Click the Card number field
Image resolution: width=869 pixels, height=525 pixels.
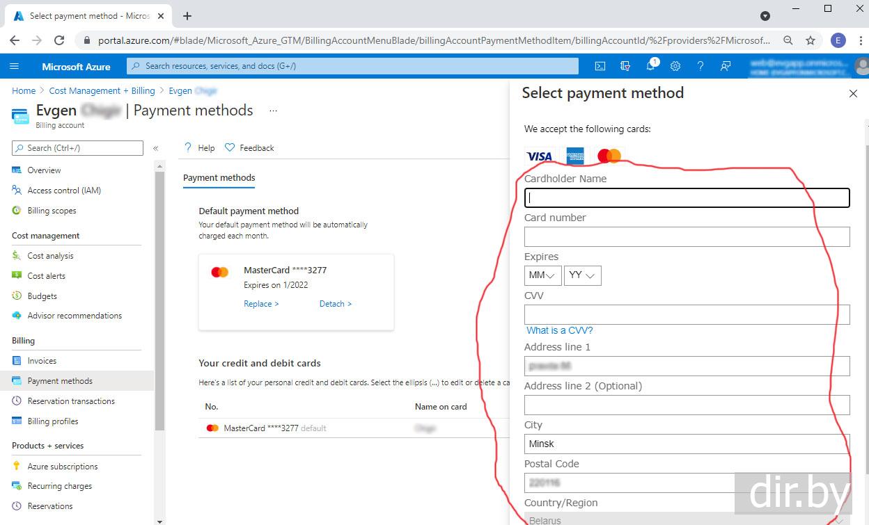pyautogui.click(x=687, y=236)
